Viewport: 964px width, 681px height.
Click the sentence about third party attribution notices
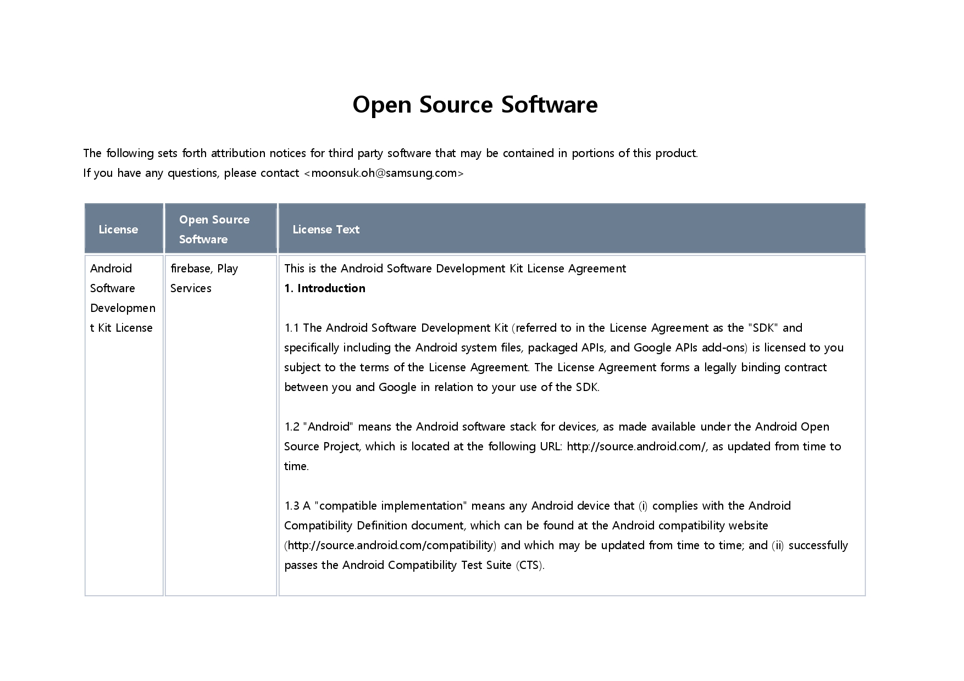390,153
